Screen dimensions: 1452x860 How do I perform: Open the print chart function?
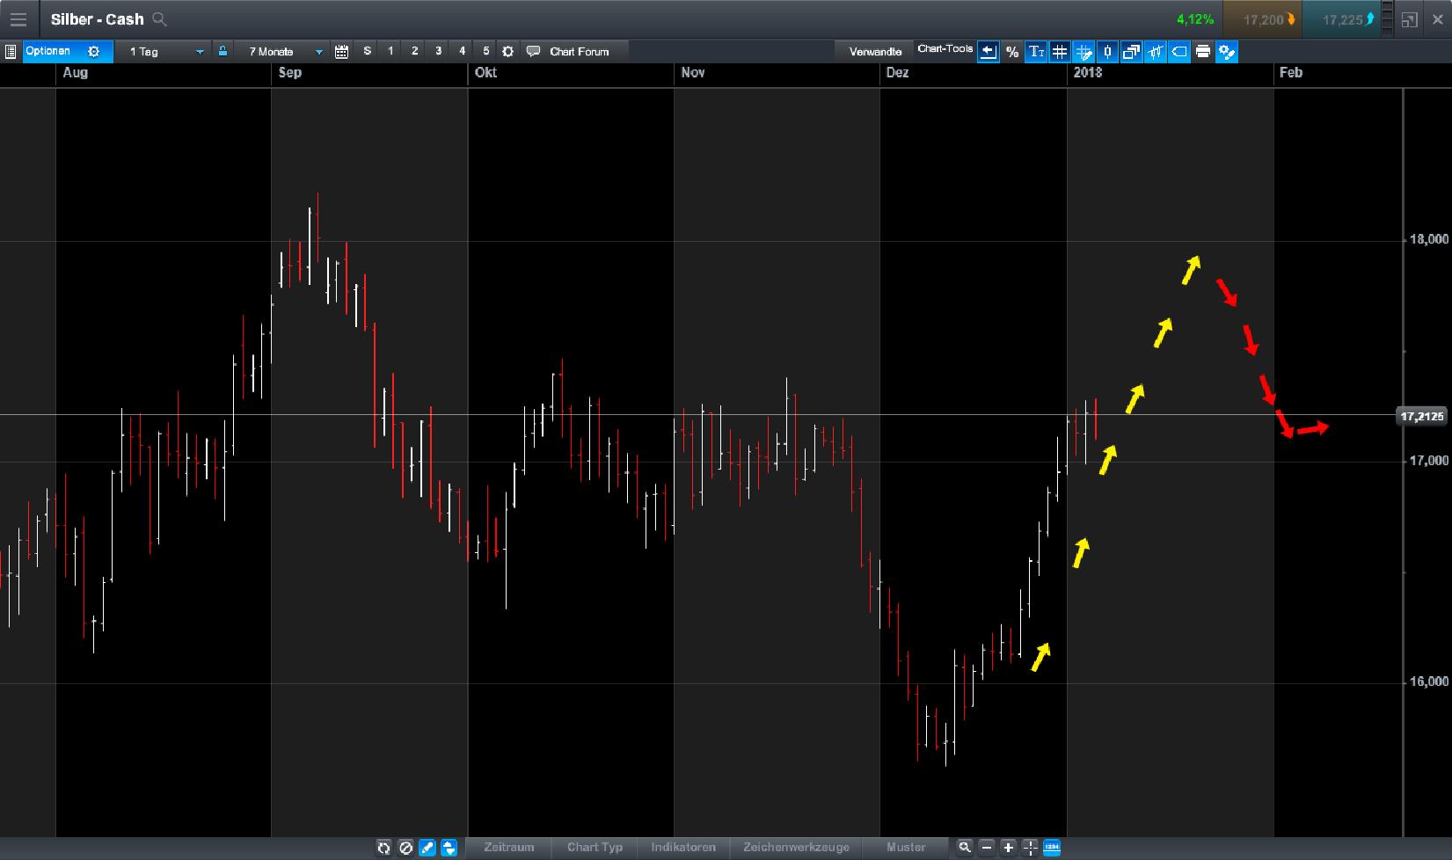point(1203,51)
